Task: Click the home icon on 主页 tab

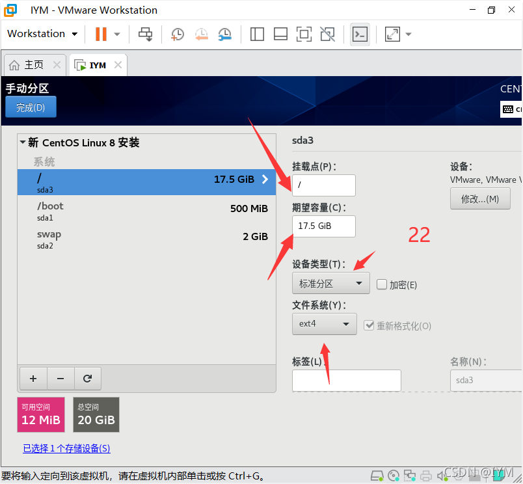Action: [14, 65]
